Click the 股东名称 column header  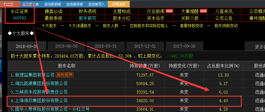67,66
